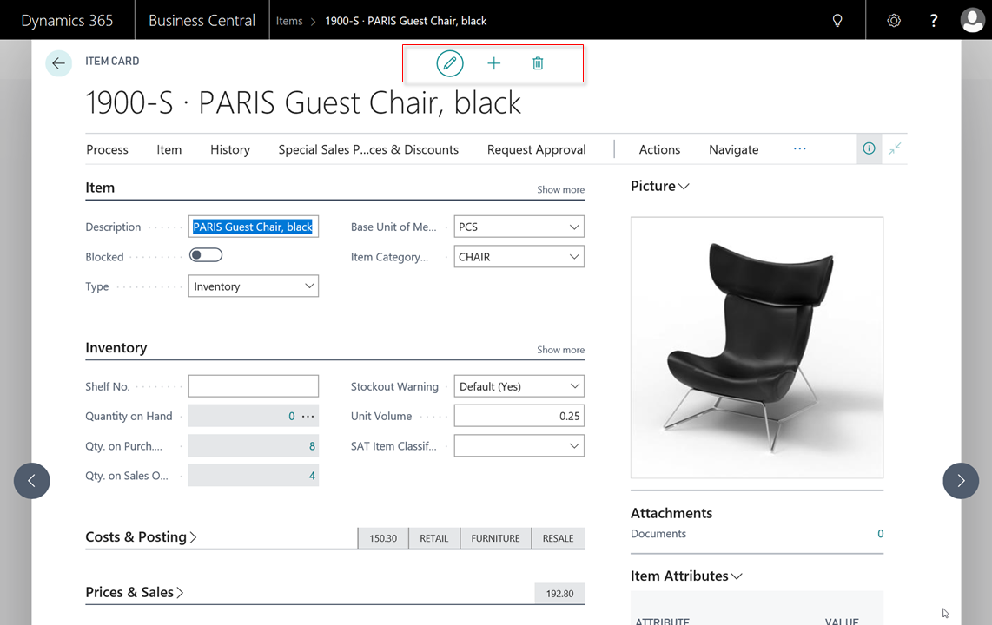Navigate to next record with right chevron

961,480
